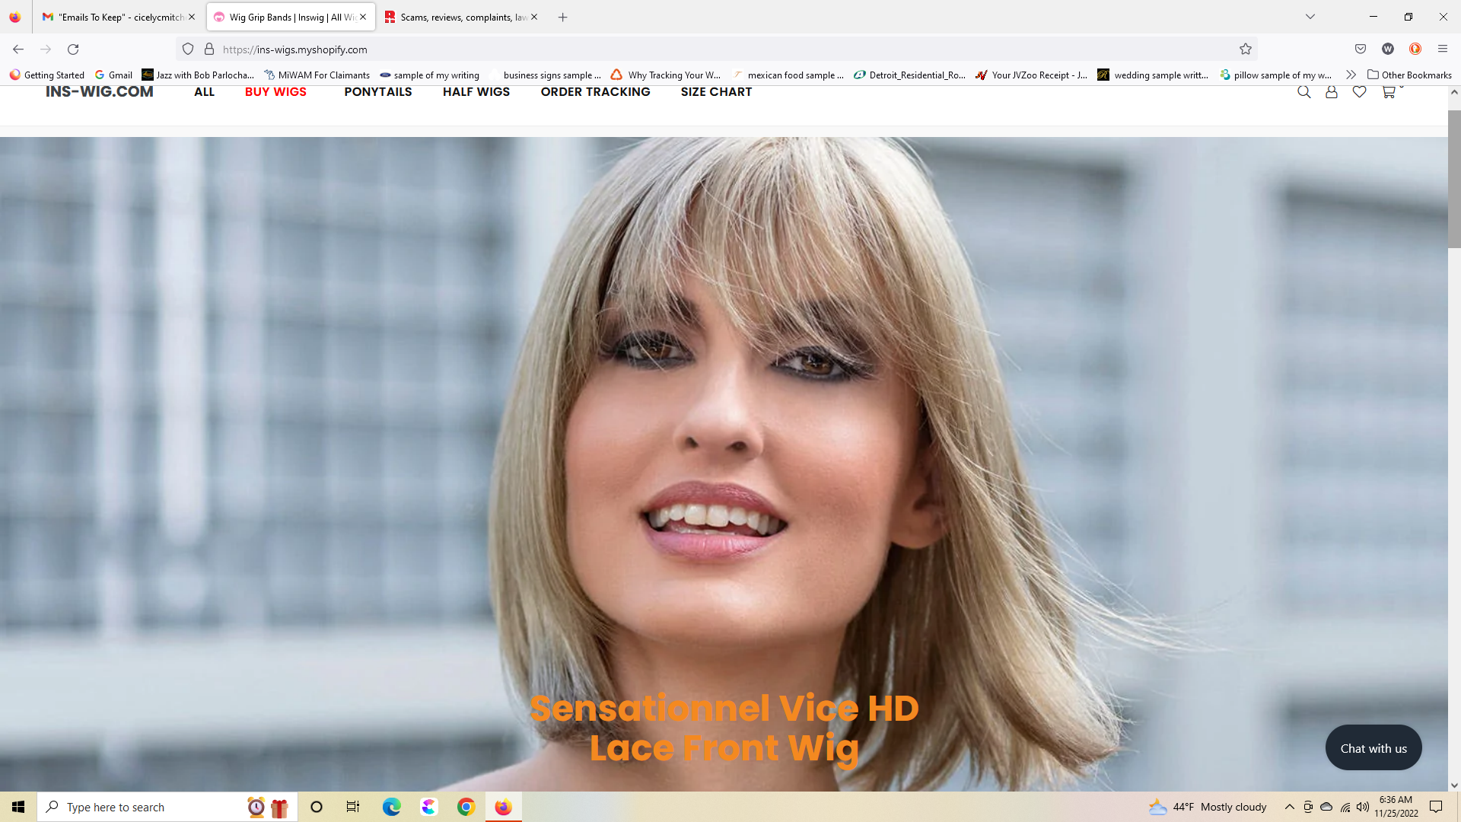This screenshot has height=822, width=1461.
Task: Open a new browser tab
Action: click(562, 17)
